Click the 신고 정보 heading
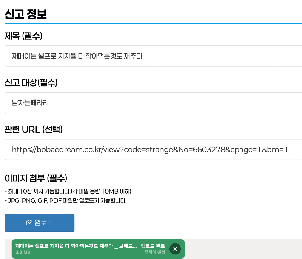The width and height of the screenshot is (302, 259). point(26,14)
